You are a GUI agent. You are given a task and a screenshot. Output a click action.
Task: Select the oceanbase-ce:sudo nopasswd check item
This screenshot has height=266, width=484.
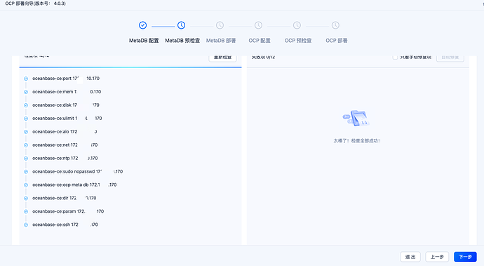tap(77, 171)
